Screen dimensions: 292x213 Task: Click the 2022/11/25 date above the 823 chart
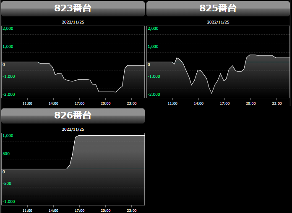pyautogui.click(x=73, y=22)
